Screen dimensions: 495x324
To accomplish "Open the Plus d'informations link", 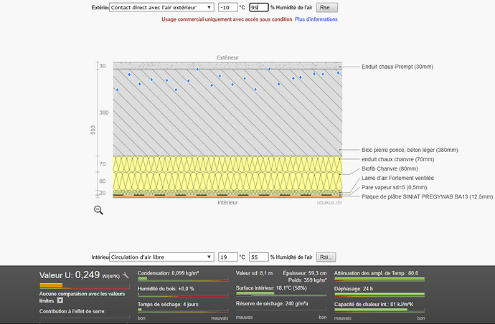I will point(316,19).
